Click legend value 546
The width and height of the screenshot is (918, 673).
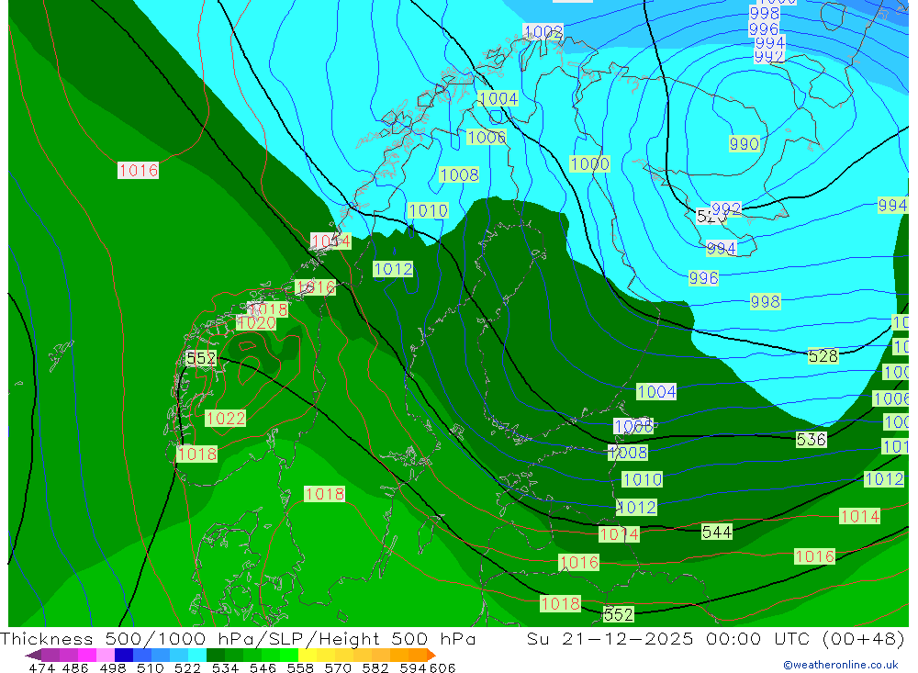[x=263, y=667]
